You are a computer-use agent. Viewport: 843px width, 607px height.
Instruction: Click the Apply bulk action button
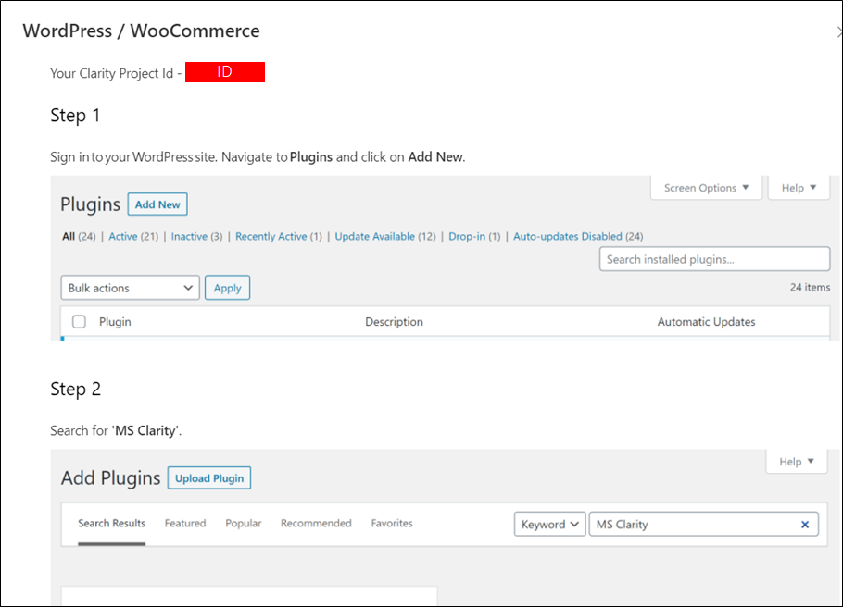click(227, 288)
